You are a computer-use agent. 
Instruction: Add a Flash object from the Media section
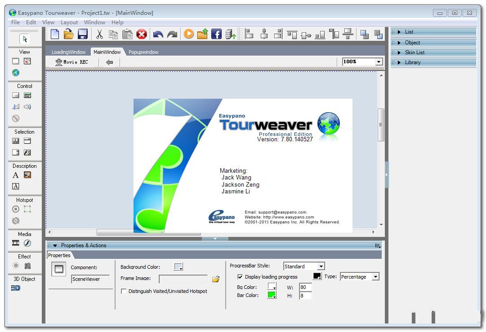pos(27,243)
